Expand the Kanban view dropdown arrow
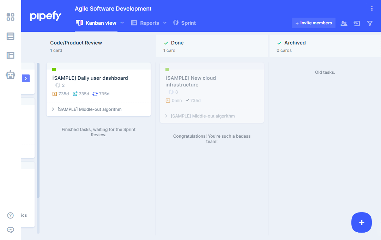The image size is (381, 240). 122,23
